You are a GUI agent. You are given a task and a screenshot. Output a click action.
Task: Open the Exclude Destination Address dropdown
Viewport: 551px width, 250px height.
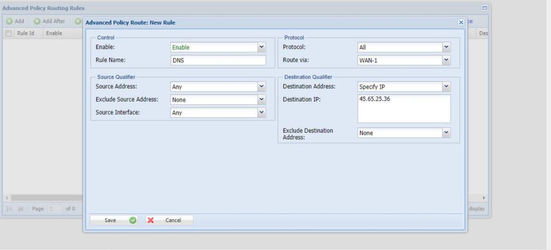[446, 133]
